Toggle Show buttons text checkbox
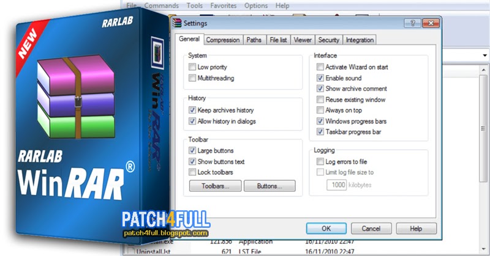 [x=192, y=161]
